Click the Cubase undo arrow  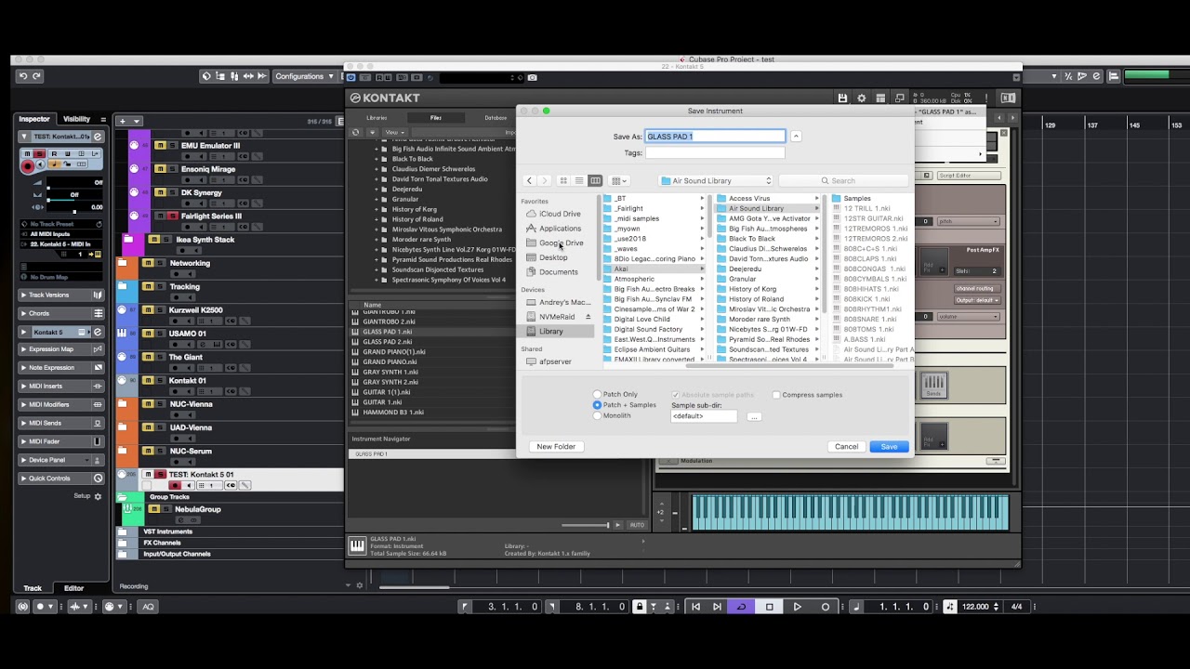(x=23, y=76)
